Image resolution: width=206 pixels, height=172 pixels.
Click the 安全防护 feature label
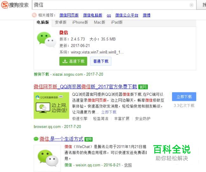point(143,119)
